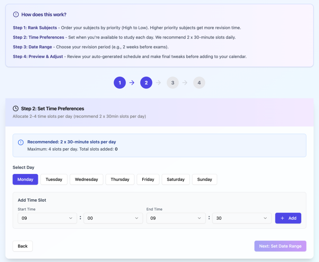Continue via Next: Set Date Range
Screen dimensions: 319x262
pos(280,246)
